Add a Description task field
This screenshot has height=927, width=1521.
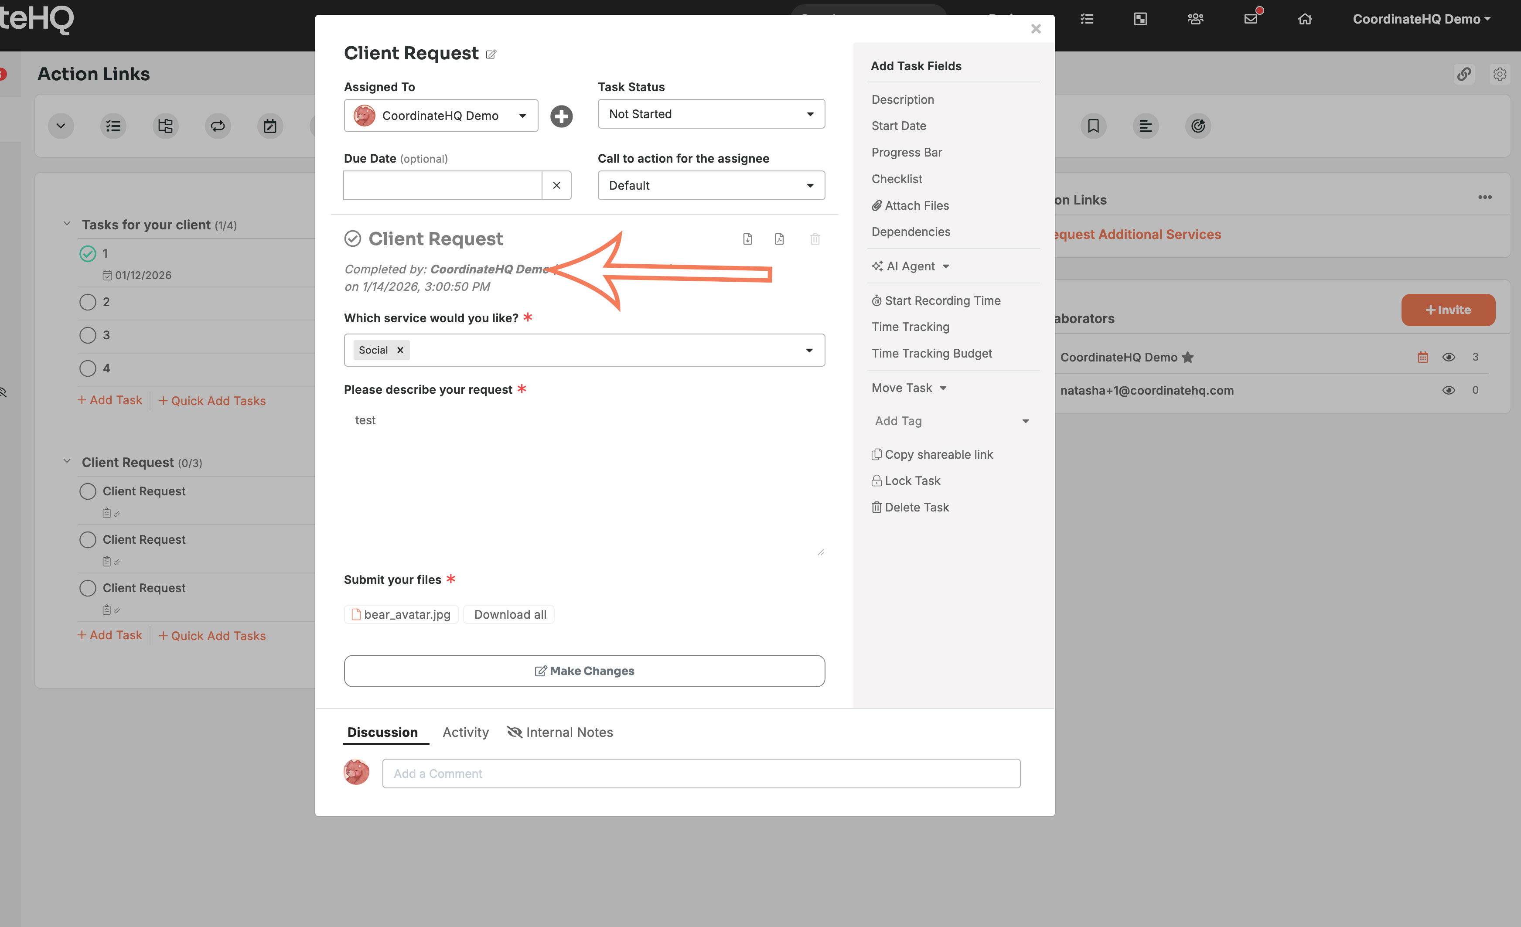click(x=903, y=99)
